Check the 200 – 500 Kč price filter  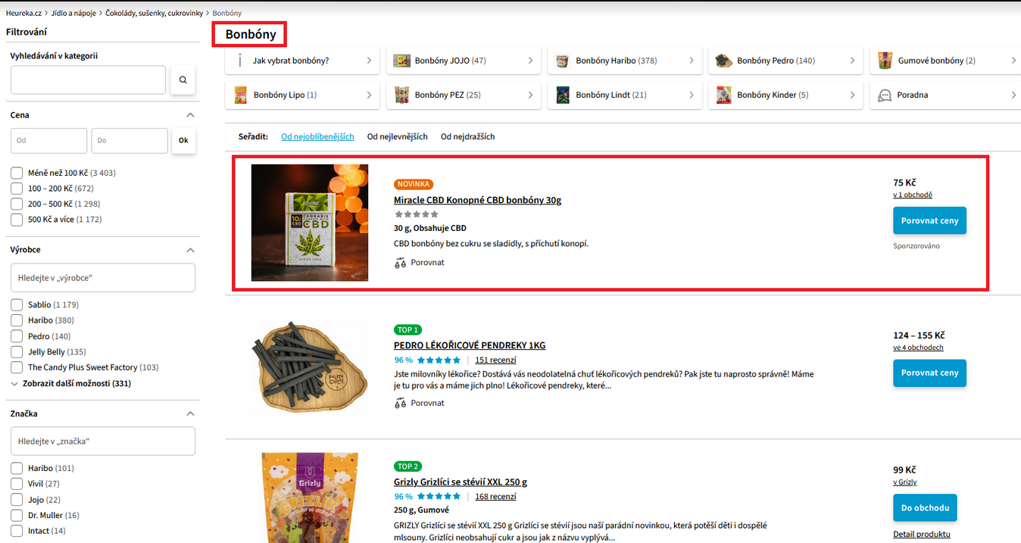17,204
